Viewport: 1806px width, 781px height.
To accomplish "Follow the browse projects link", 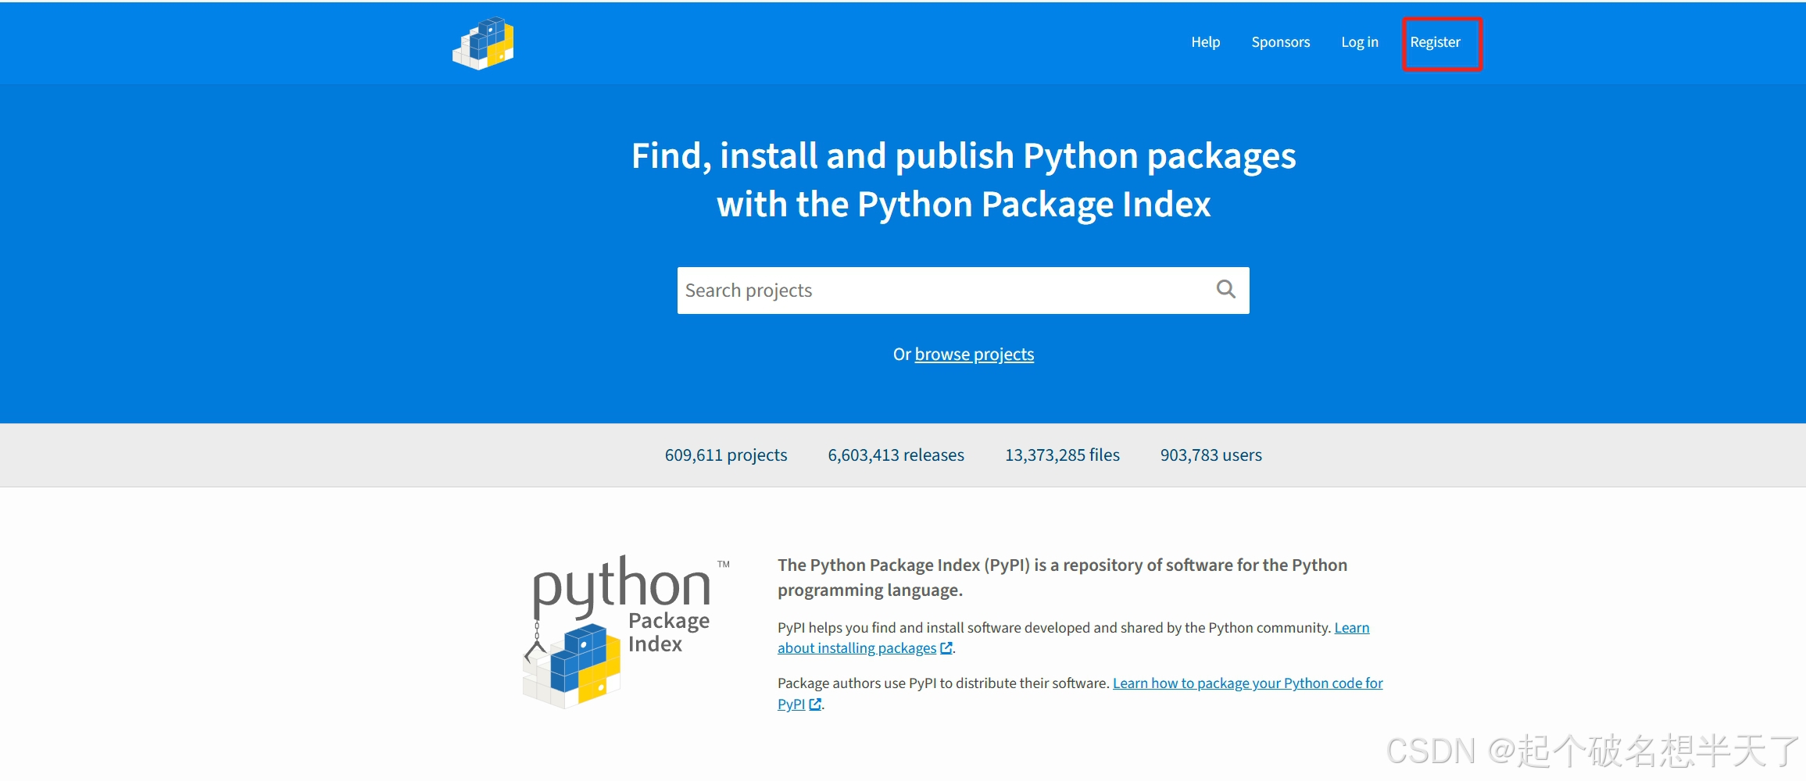I will point(974,355).
